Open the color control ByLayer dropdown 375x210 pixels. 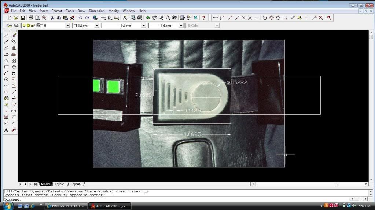pyautogui.click(x=97, y=26)
